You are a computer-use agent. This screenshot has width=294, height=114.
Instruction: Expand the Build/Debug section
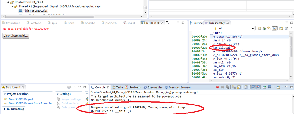(5, 109)
